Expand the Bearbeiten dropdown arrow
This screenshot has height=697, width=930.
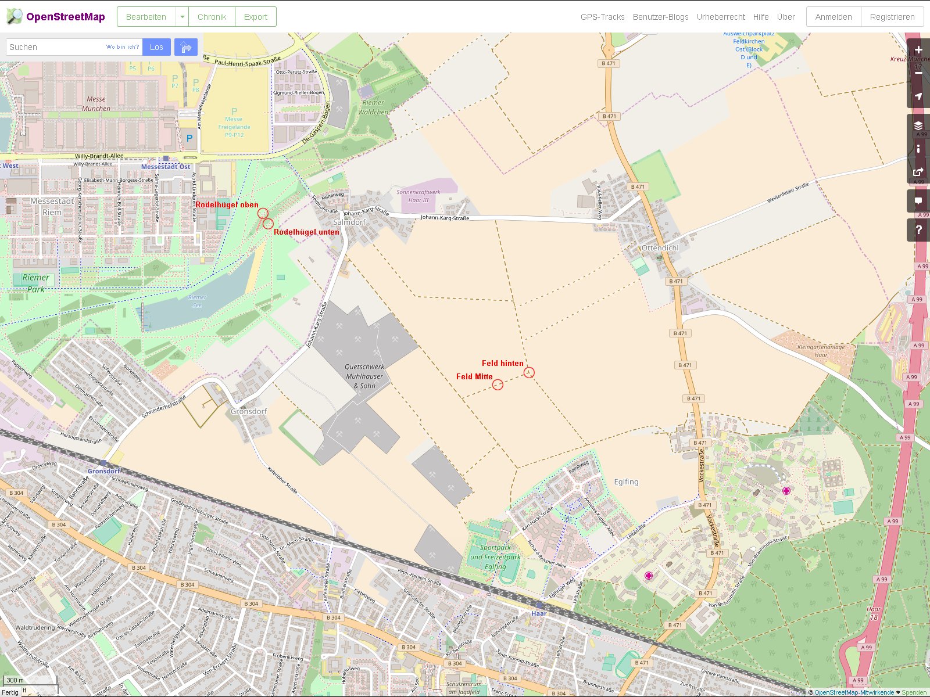[x=182, y=17]
